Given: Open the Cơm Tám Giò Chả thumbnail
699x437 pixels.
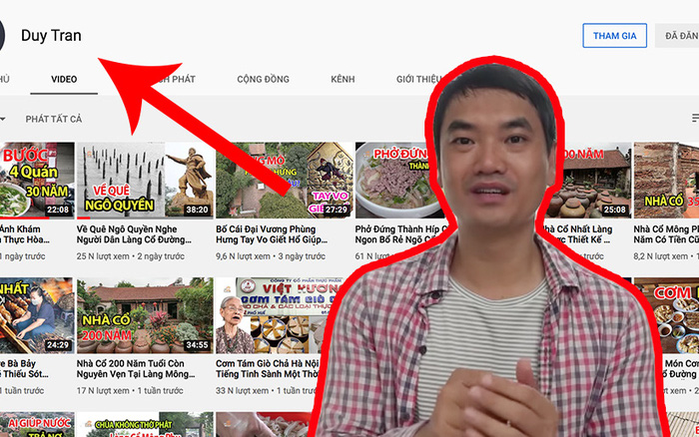Looking at the screenshot, I should (x=272, y=315).
